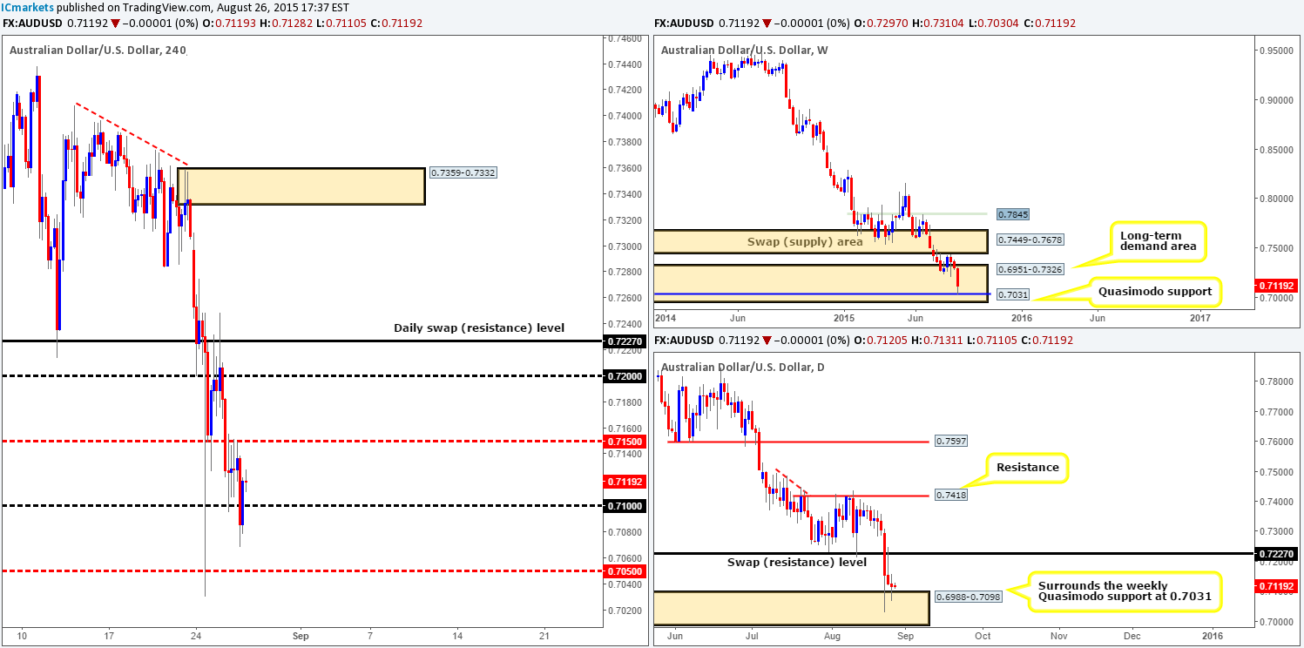Select the 0.6988-0.7098 demand zone label
This screenshot has width=1304, height=648.
[967, 597]
